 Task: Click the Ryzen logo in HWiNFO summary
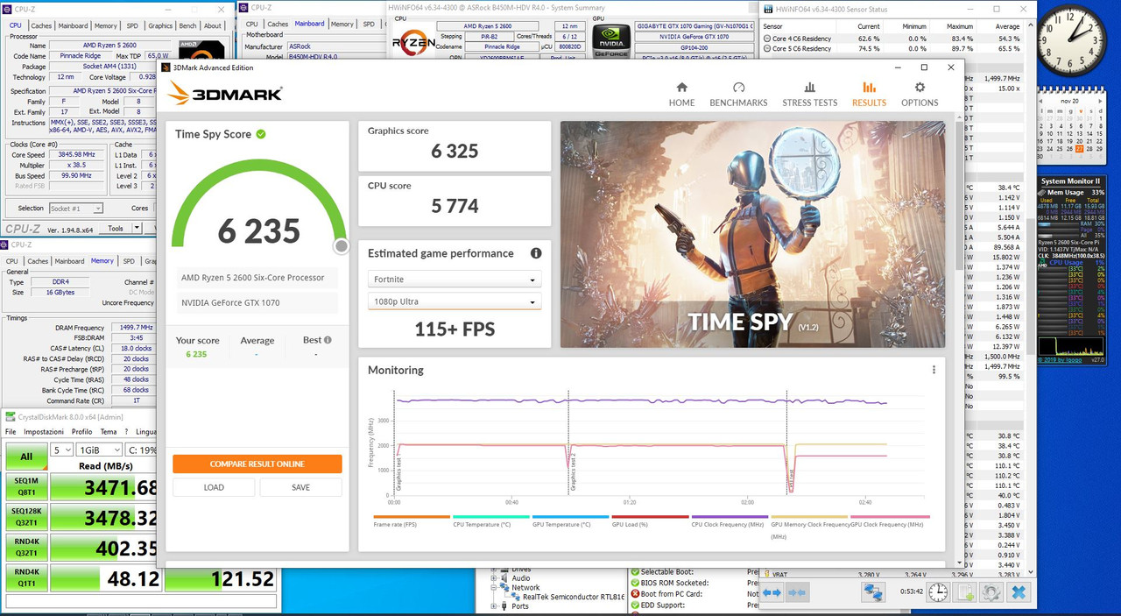click(412, 41)
